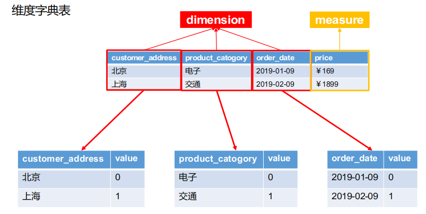Click value 1 next to dictionary 交通
This screenshot has height=214, width=426.
tap(281, 198)
